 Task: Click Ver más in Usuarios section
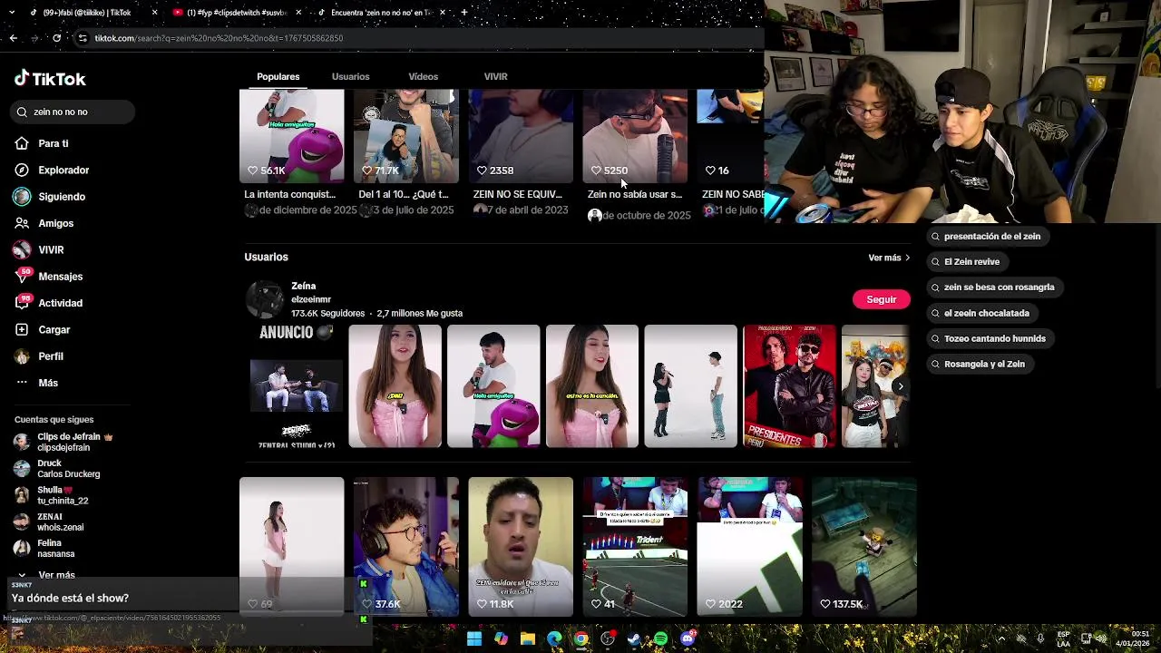pos(889,258)
